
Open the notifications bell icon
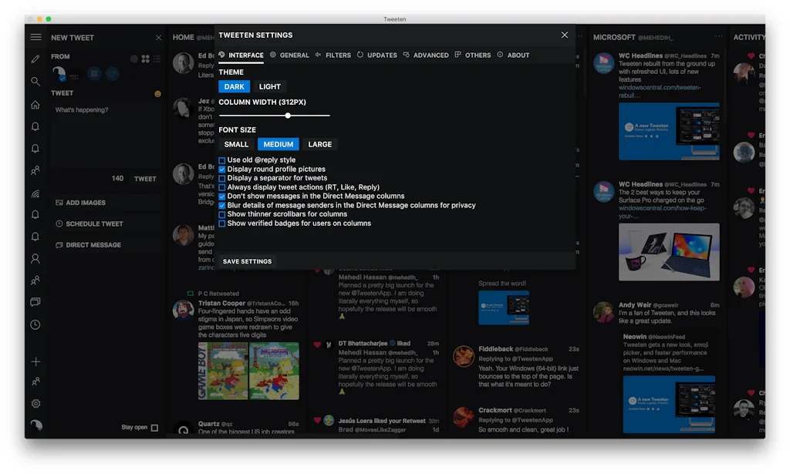tap(35, 125)
